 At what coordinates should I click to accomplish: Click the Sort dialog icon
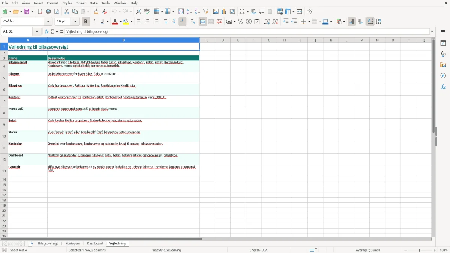[x=181, y=12]
